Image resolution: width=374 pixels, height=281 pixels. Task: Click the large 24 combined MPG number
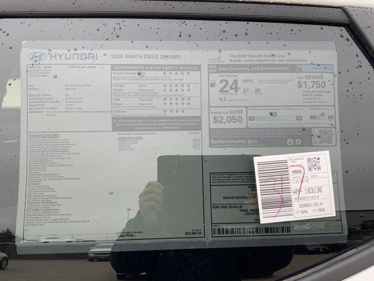point(229,86)
